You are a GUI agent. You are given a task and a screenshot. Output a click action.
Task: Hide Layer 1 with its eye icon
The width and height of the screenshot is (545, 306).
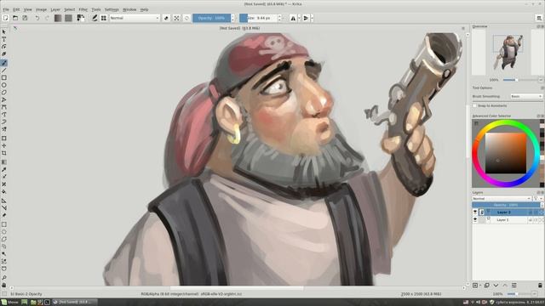point(475,219)
